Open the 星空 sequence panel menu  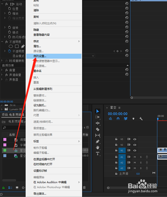tap(119, 108)
